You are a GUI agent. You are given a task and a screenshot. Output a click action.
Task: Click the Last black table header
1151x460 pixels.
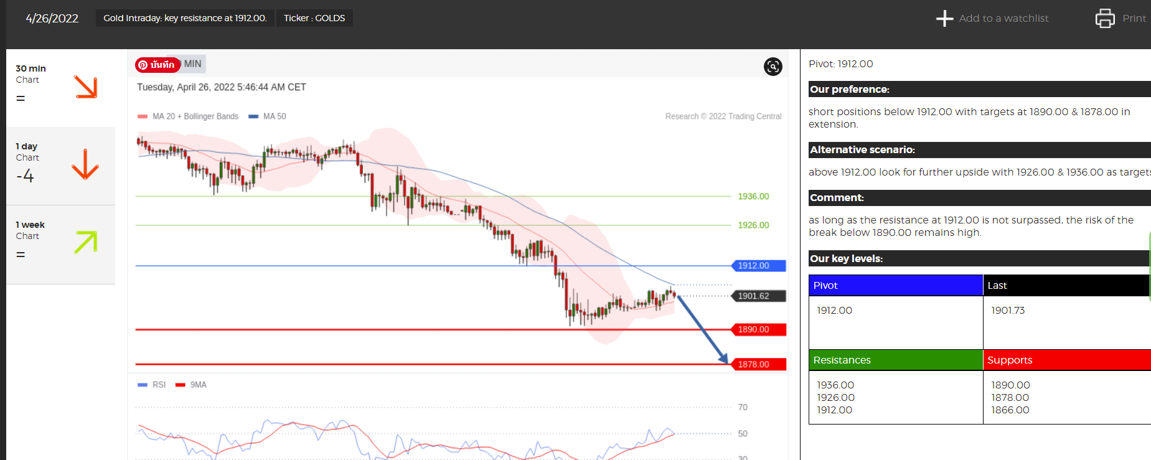coord(1067,285)
